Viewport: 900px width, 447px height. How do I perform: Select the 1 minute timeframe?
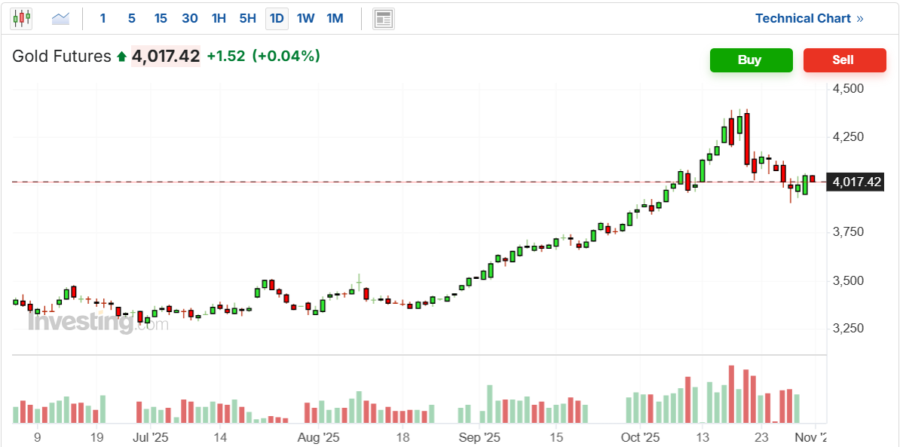point(103,18)
